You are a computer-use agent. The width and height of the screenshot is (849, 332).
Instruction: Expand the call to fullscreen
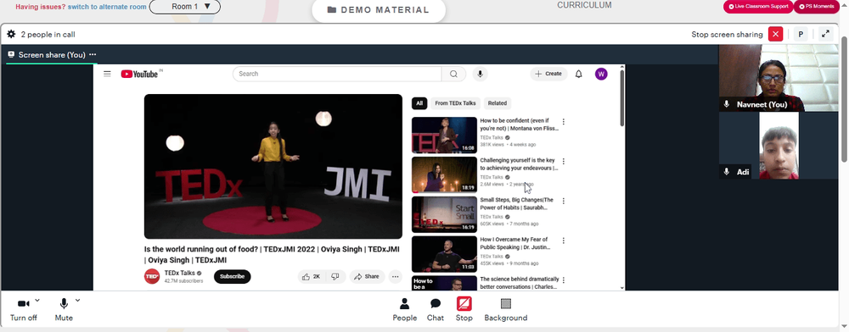coord(825,34)
